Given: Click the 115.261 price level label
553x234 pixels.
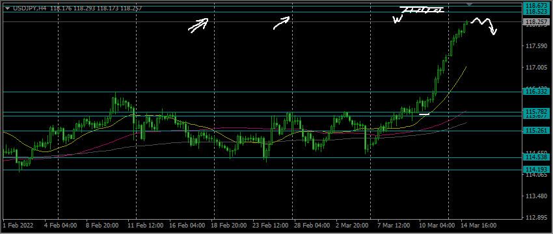Looking at the screenshot, I should pos(536,131).
